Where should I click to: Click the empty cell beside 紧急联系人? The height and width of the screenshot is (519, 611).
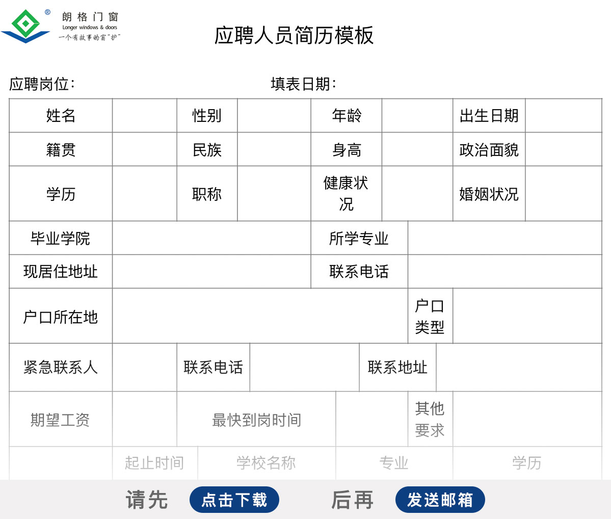tap(144, 368)
